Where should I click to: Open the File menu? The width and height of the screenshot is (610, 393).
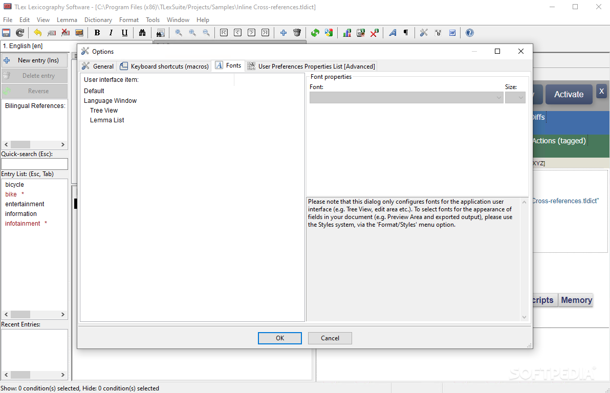point(8,20)
